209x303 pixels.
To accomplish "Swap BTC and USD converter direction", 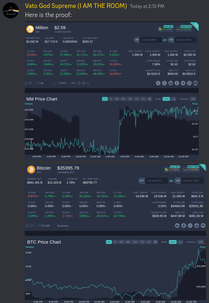I will (171, 181).
